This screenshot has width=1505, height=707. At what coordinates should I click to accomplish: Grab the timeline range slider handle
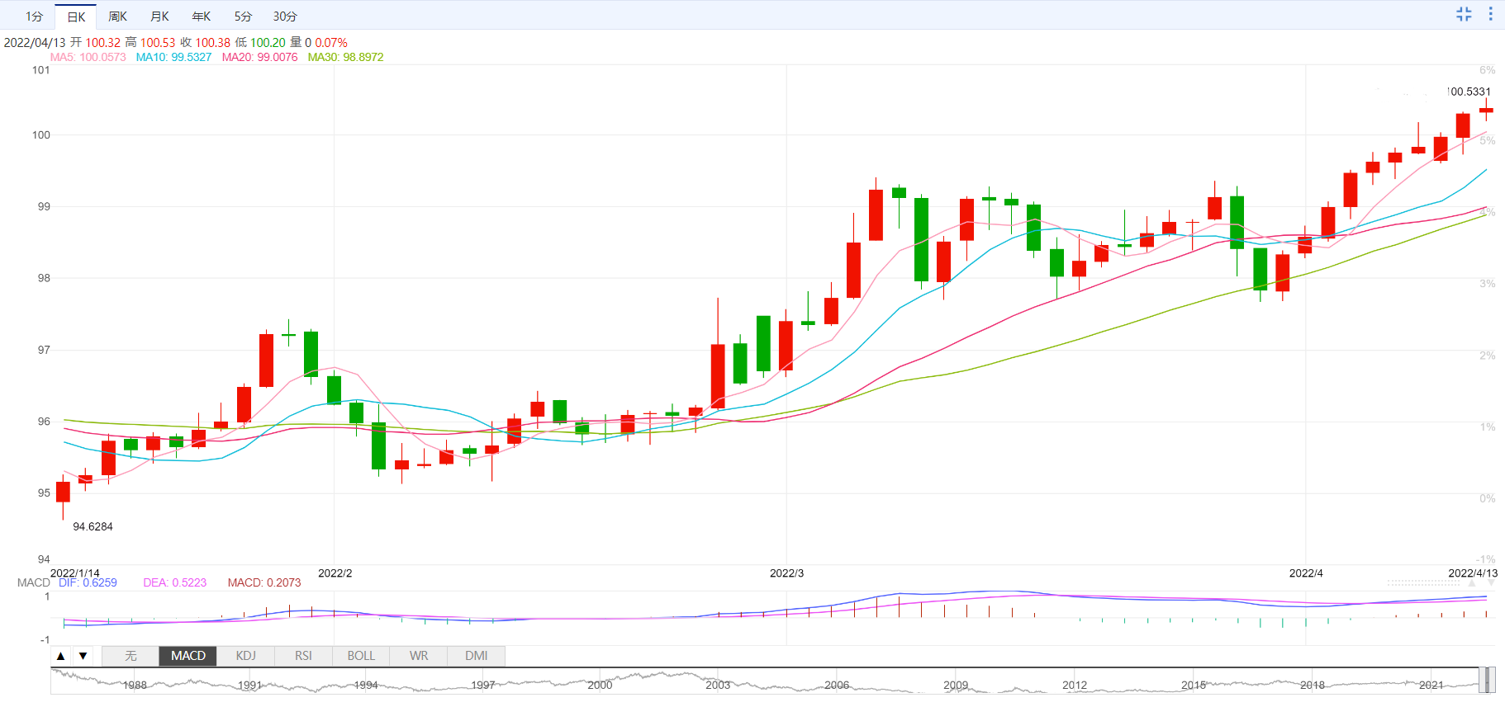point(1486,680)
